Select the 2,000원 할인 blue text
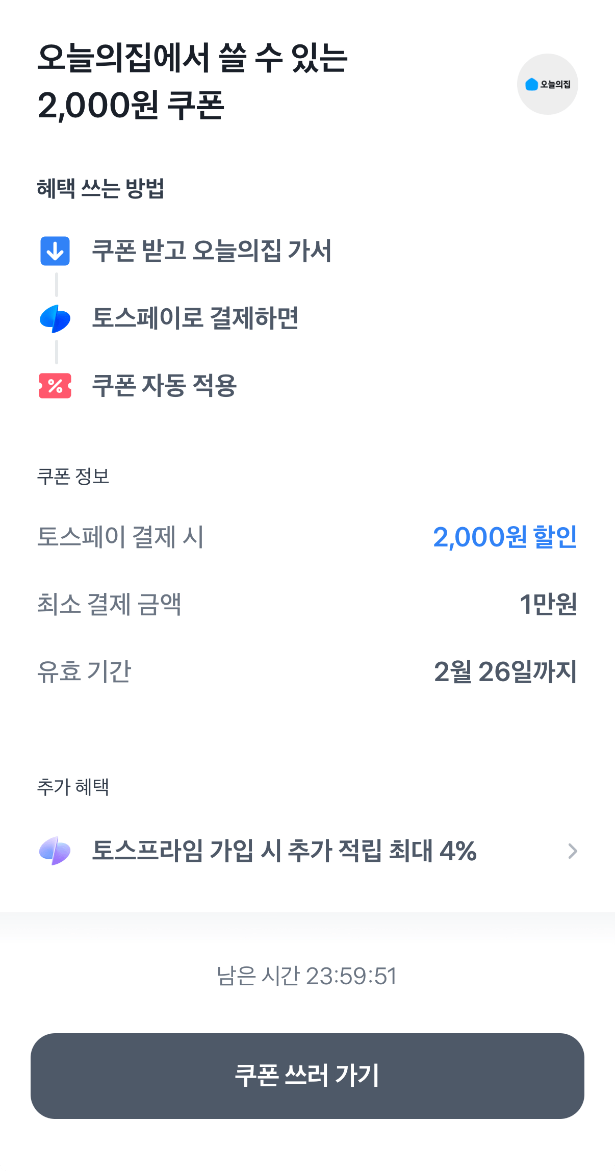Viewport: 615px width, 1171px height. (x=505, y=537)
